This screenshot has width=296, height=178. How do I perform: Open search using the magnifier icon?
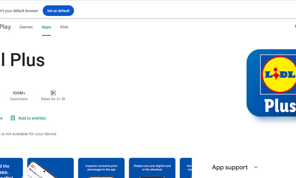(295, 26)
